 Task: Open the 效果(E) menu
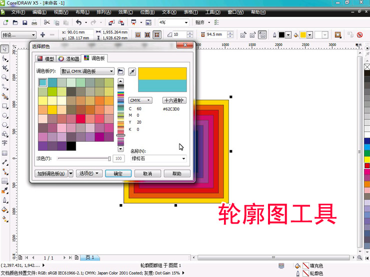(125, 12)
